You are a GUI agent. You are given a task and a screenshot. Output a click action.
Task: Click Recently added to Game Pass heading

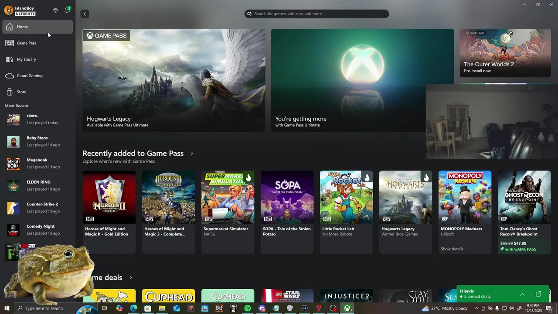pyautogui.click(x=133, y=154)
